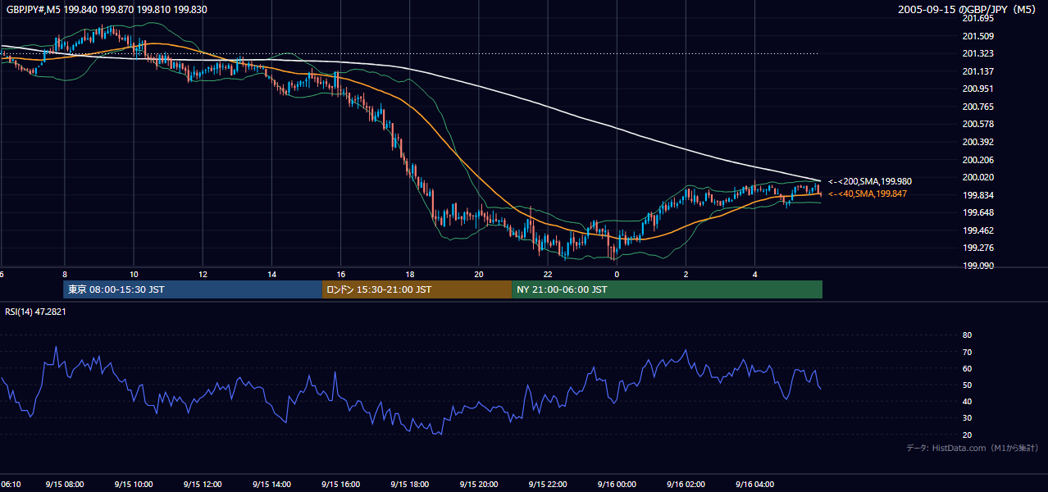Click hour tick 18 under price chart
This screenshot has height=492, width=1048.
(409, 275)
